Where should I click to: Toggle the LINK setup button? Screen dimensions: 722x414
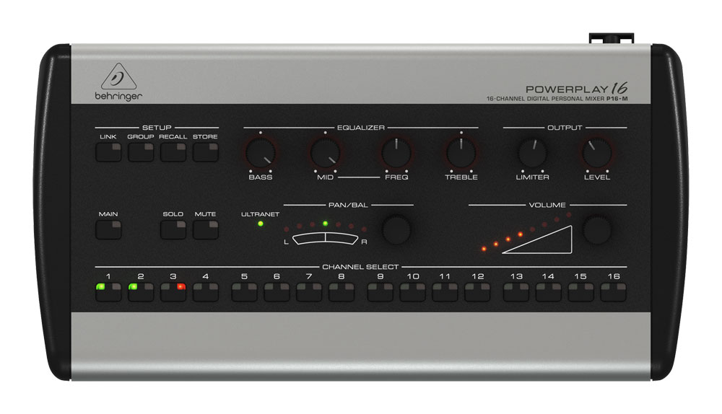pyautogui.click(x=108, y=152)
